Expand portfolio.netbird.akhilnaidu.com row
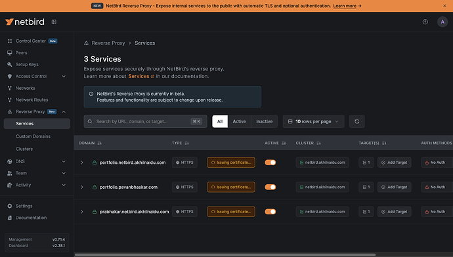 (x=82, y=163)
